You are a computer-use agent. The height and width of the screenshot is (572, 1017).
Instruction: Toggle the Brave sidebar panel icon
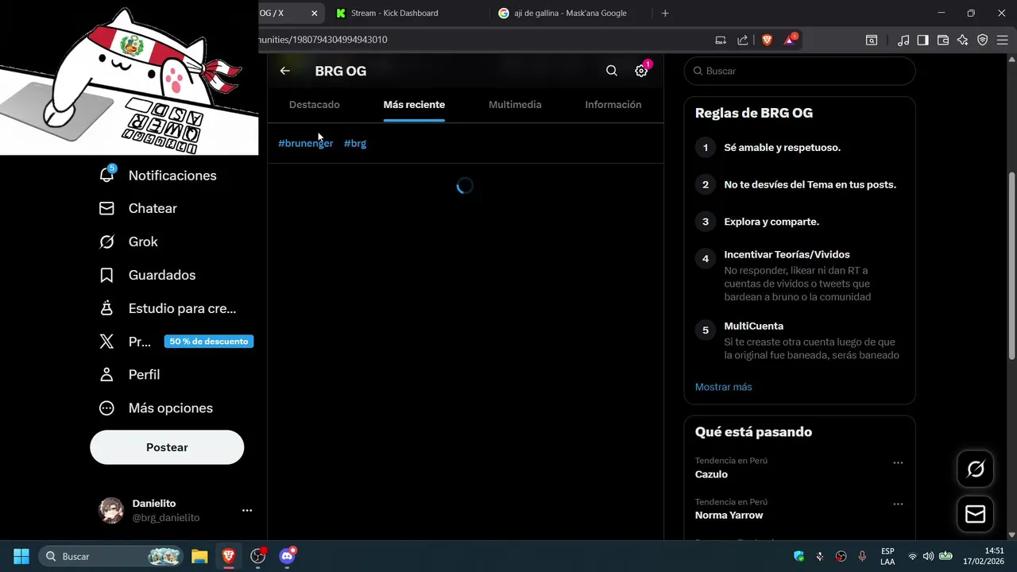(922, 40)
